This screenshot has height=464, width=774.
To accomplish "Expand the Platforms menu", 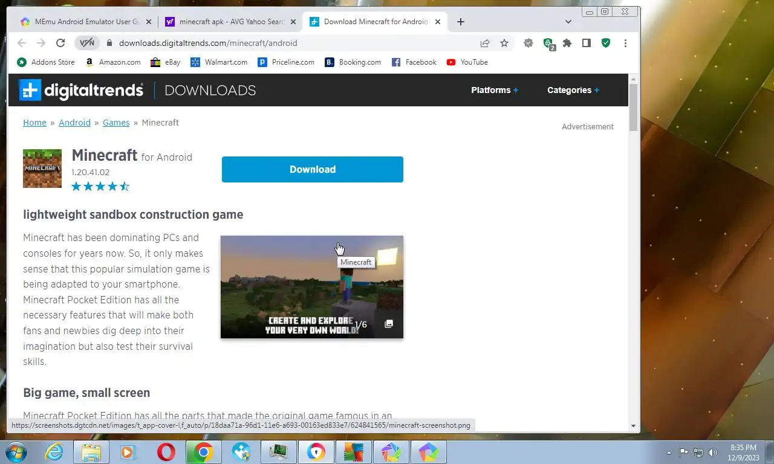I will coord(495,90).
